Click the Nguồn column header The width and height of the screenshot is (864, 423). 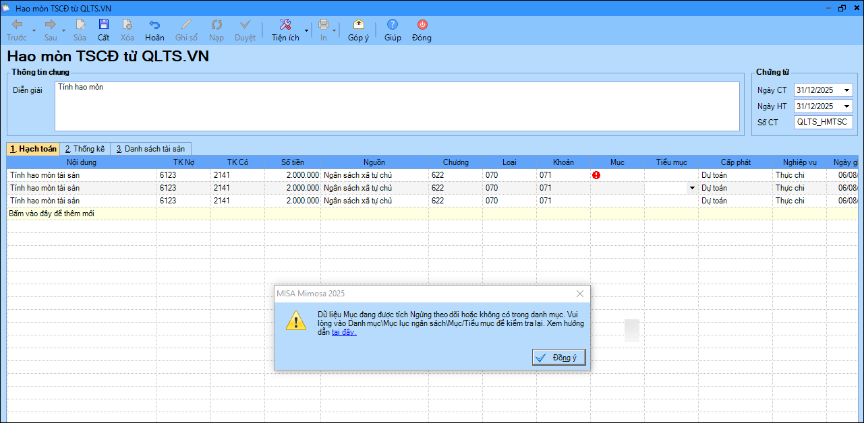pyautogui.click(x=374, y=162)
